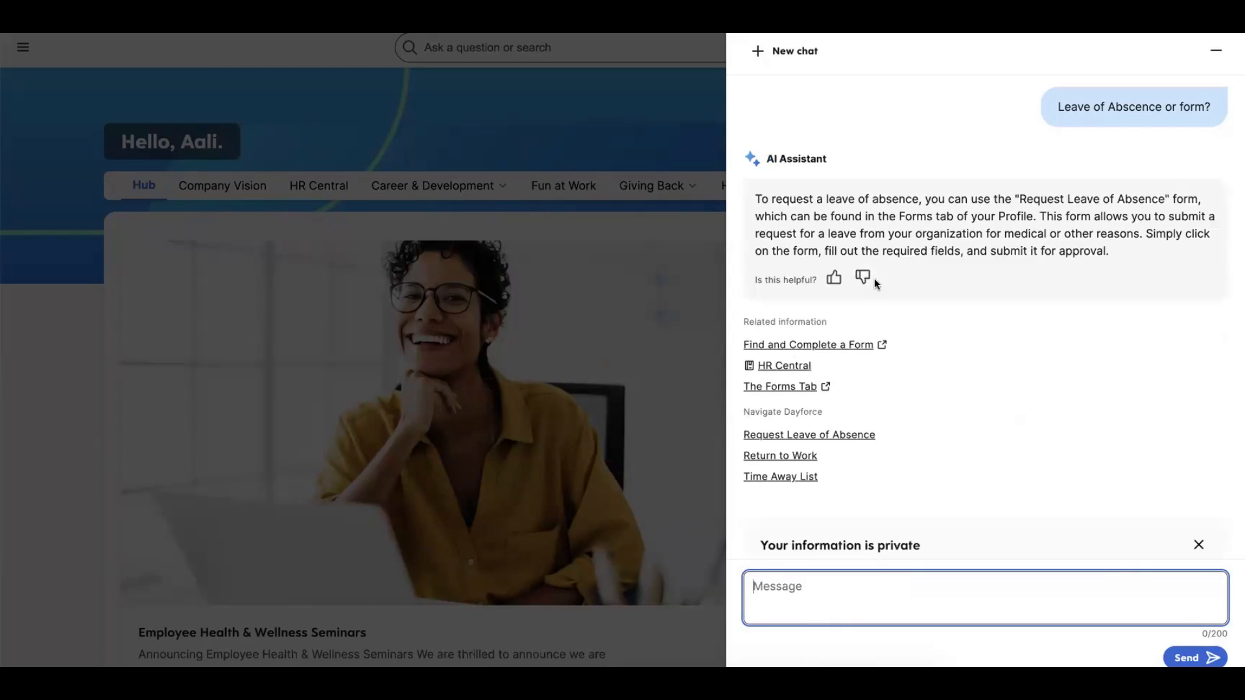The image size is (1245, 700).
Task: Open the hamburger navigation menu
Action: (x=23, y=47)
